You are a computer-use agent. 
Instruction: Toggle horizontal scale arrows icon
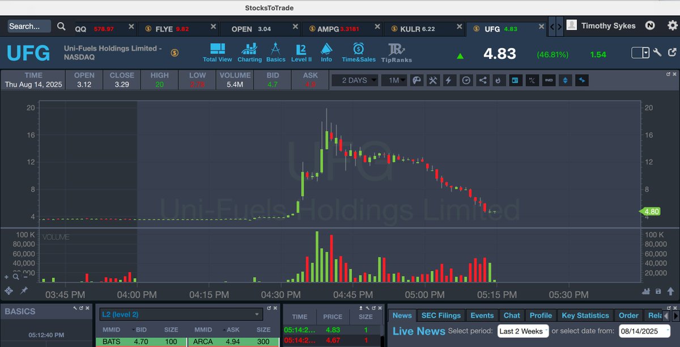pos(581,80)
